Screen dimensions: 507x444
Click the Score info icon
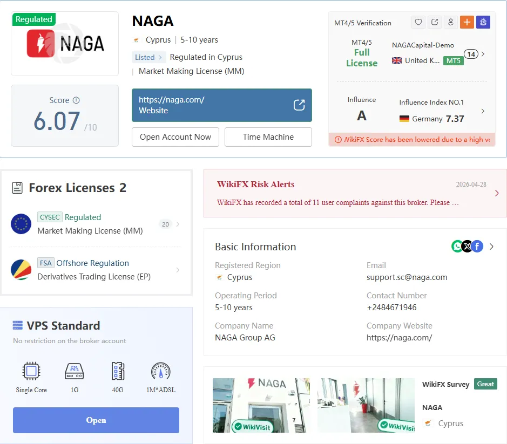click(x=76, y=100)
